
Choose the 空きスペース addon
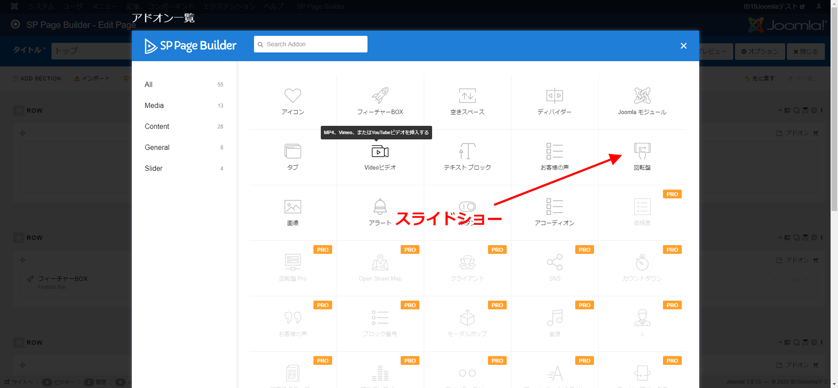[467, 101]
